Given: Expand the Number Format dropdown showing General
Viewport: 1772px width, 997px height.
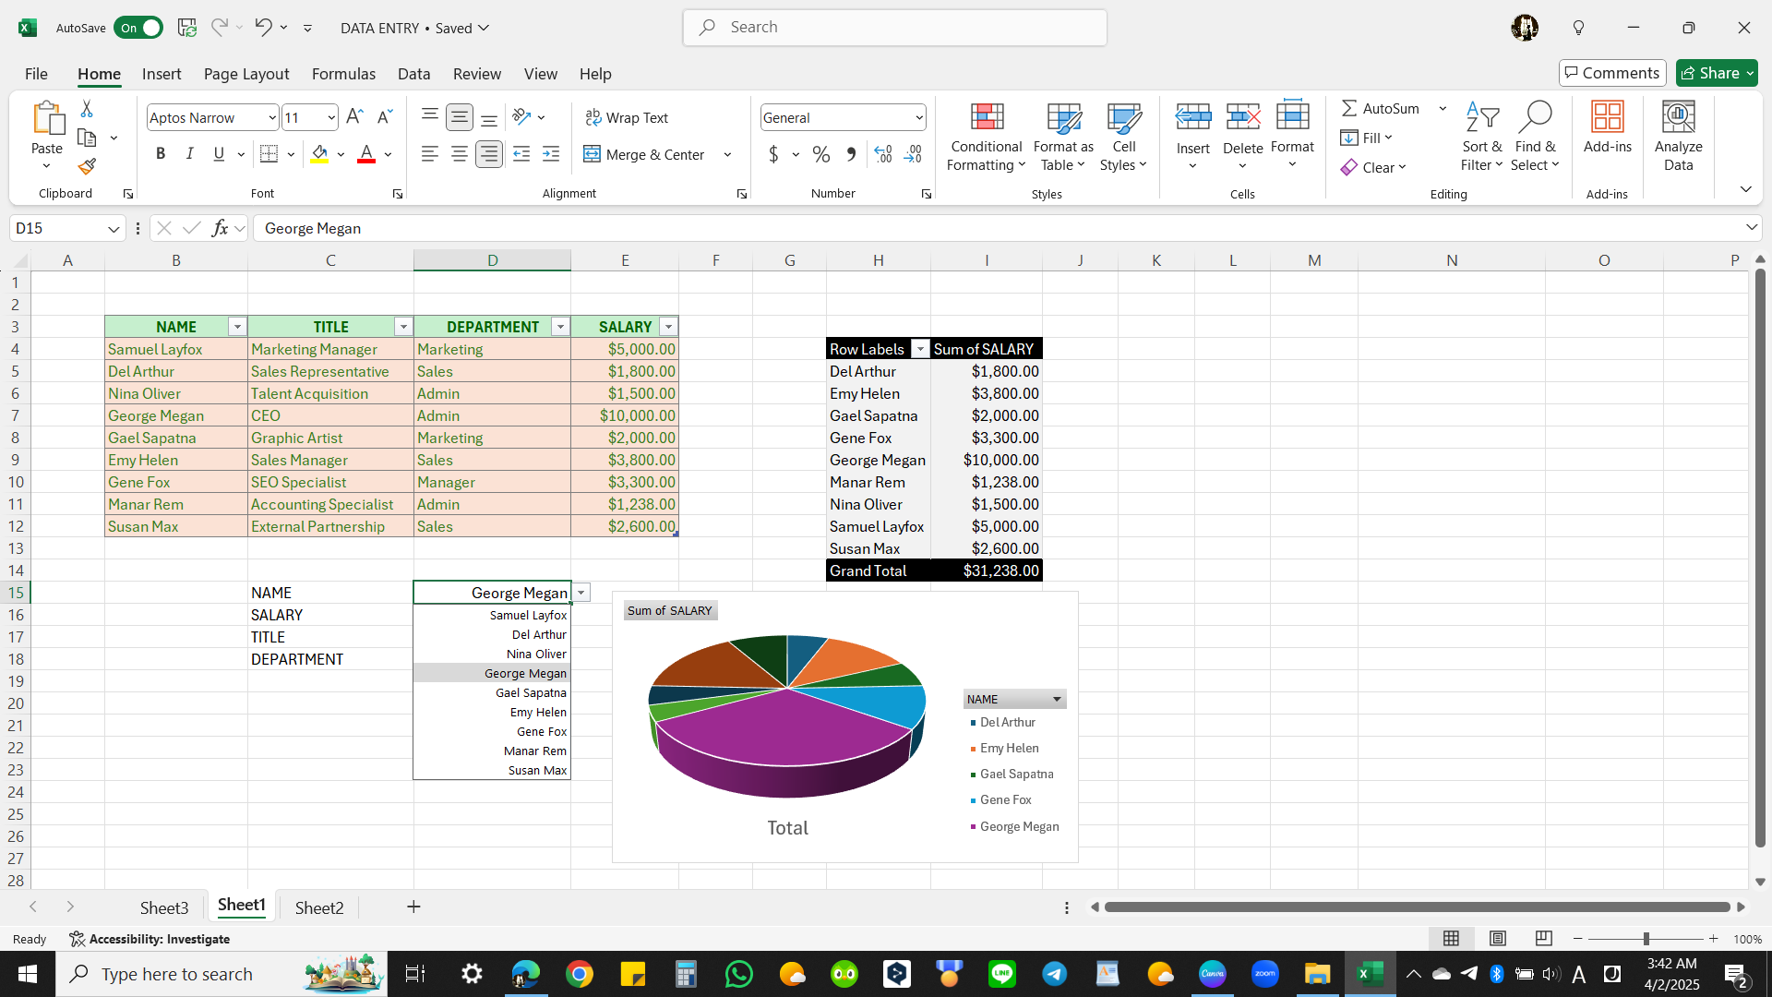Looking at the screenshot, I should tap(919, 117).
